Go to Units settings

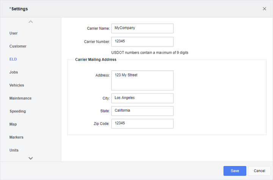click(14, 151)
